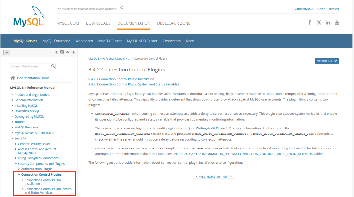Open the MySQL Facebook page icon
354x197 pixels.
(x=309, y=22)
